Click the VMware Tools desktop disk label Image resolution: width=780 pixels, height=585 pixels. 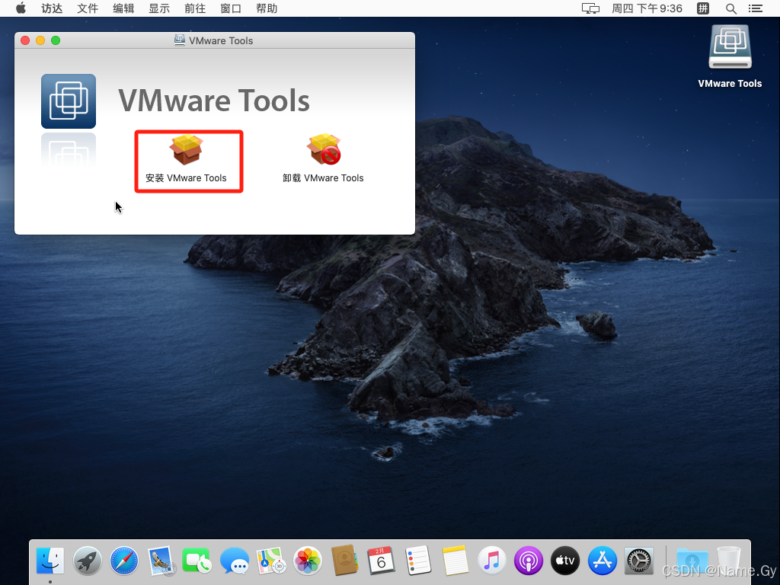[730, 84]
